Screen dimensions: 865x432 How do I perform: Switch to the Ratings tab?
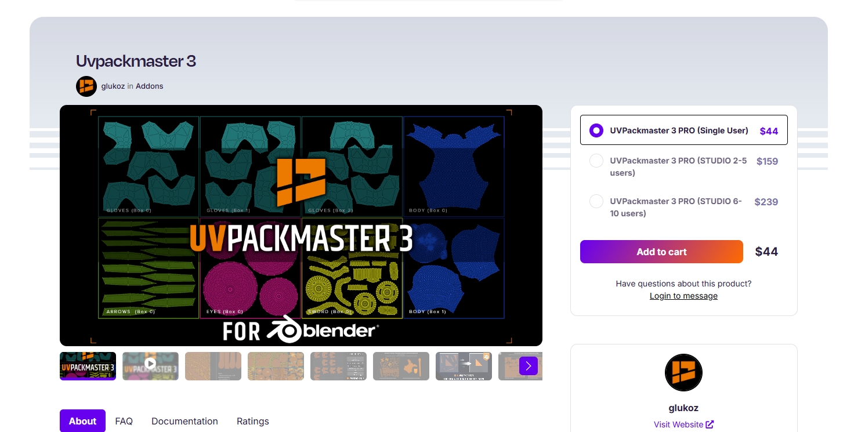click(x=253, y=421)
